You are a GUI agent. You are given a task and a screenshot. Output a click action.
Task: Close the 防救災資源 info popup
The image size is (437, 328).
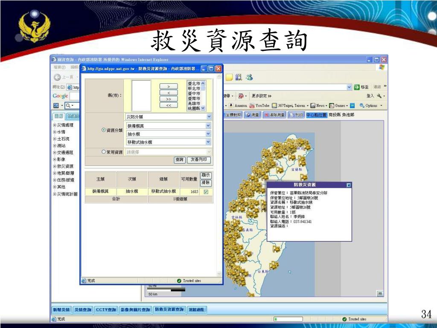[x=348, y=185]
